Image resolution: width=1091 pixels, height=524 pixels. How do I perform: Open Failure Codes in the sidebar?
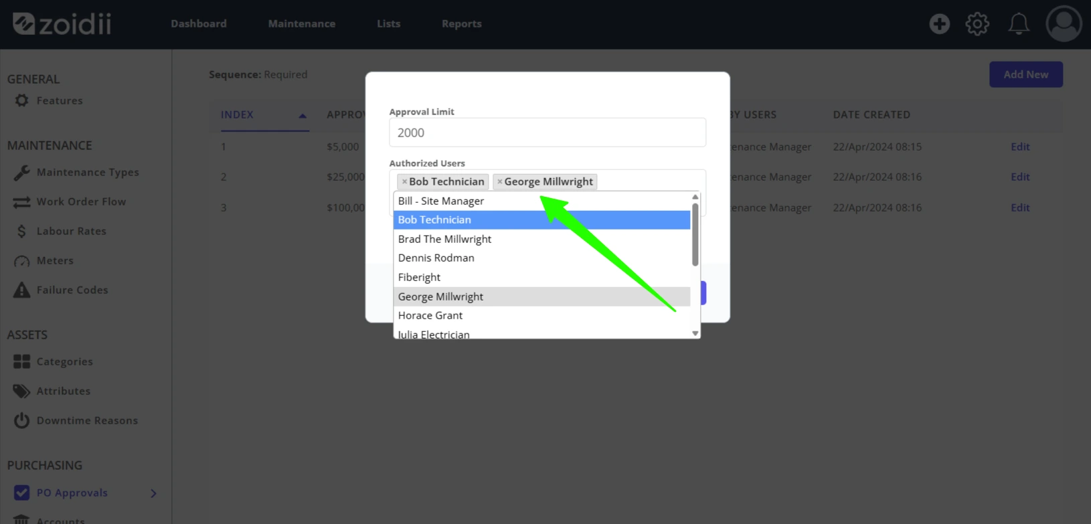click(72, 290)
